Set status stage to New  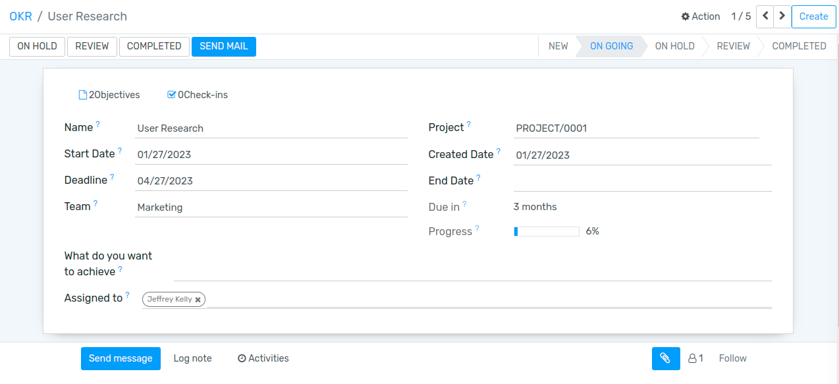558,46
